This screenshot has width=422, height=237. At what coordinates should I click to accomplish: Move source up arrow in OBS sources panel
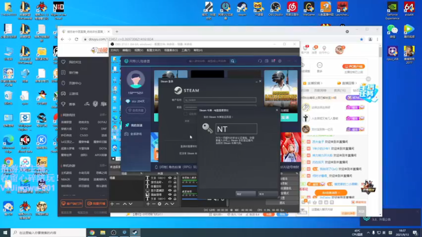(166, 204)
